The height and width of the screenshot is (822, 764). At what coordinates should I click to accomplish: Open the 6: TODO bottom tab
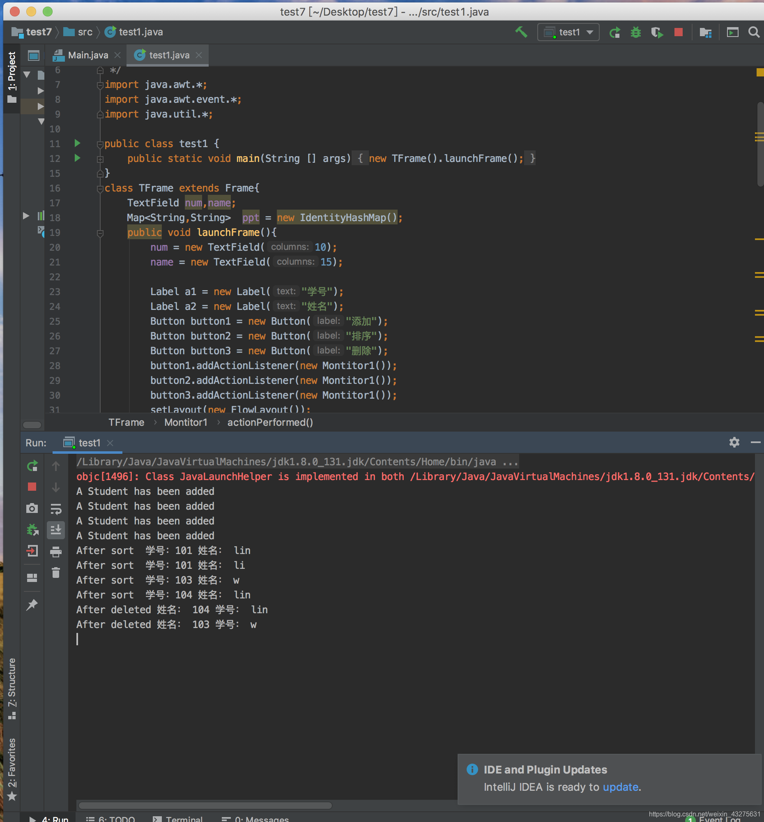[x=110, y=818]
